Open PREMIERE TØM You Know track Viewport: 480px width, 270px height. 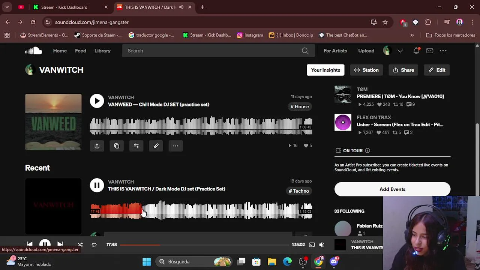[x=400, y=96]
